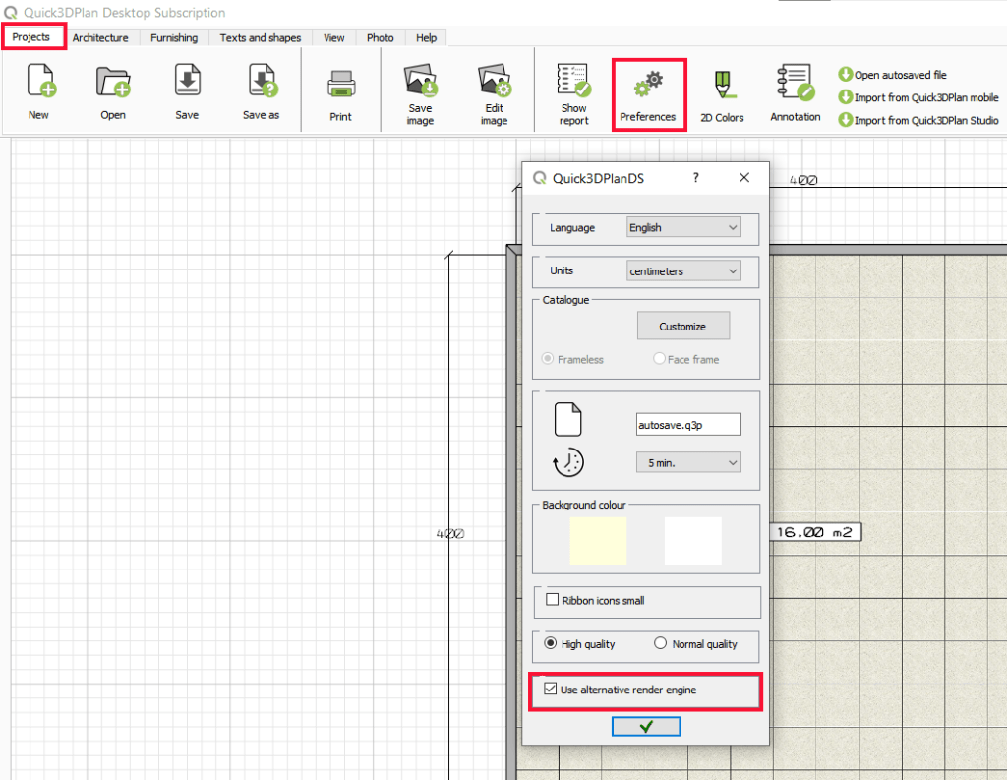Image resolution: width=1007 pixels, height=780 pixels.
Task: Click the top 400 dimension label
Action: pyautogui.click(x=803, y=181)
